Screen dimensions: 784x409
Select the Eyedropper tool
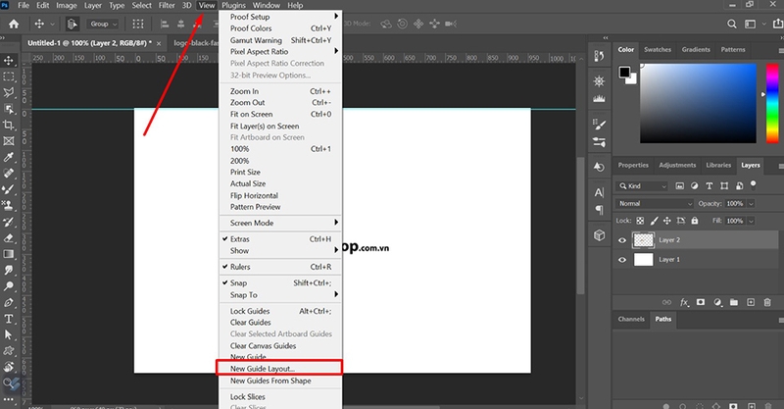pos(9,157)
